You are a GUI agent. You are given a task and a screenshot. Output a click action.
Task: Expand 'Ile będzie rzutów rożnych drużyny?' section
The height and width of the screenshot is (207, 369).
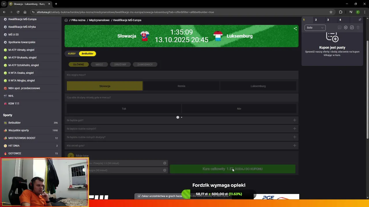tap(181, 137)
